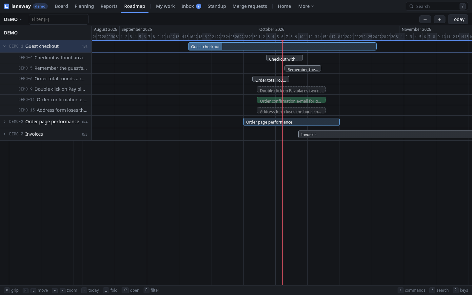The width and height of the screenshot is (472, 295).
Task: Click the laneway logo icon
Action: [x=7, y=6]
